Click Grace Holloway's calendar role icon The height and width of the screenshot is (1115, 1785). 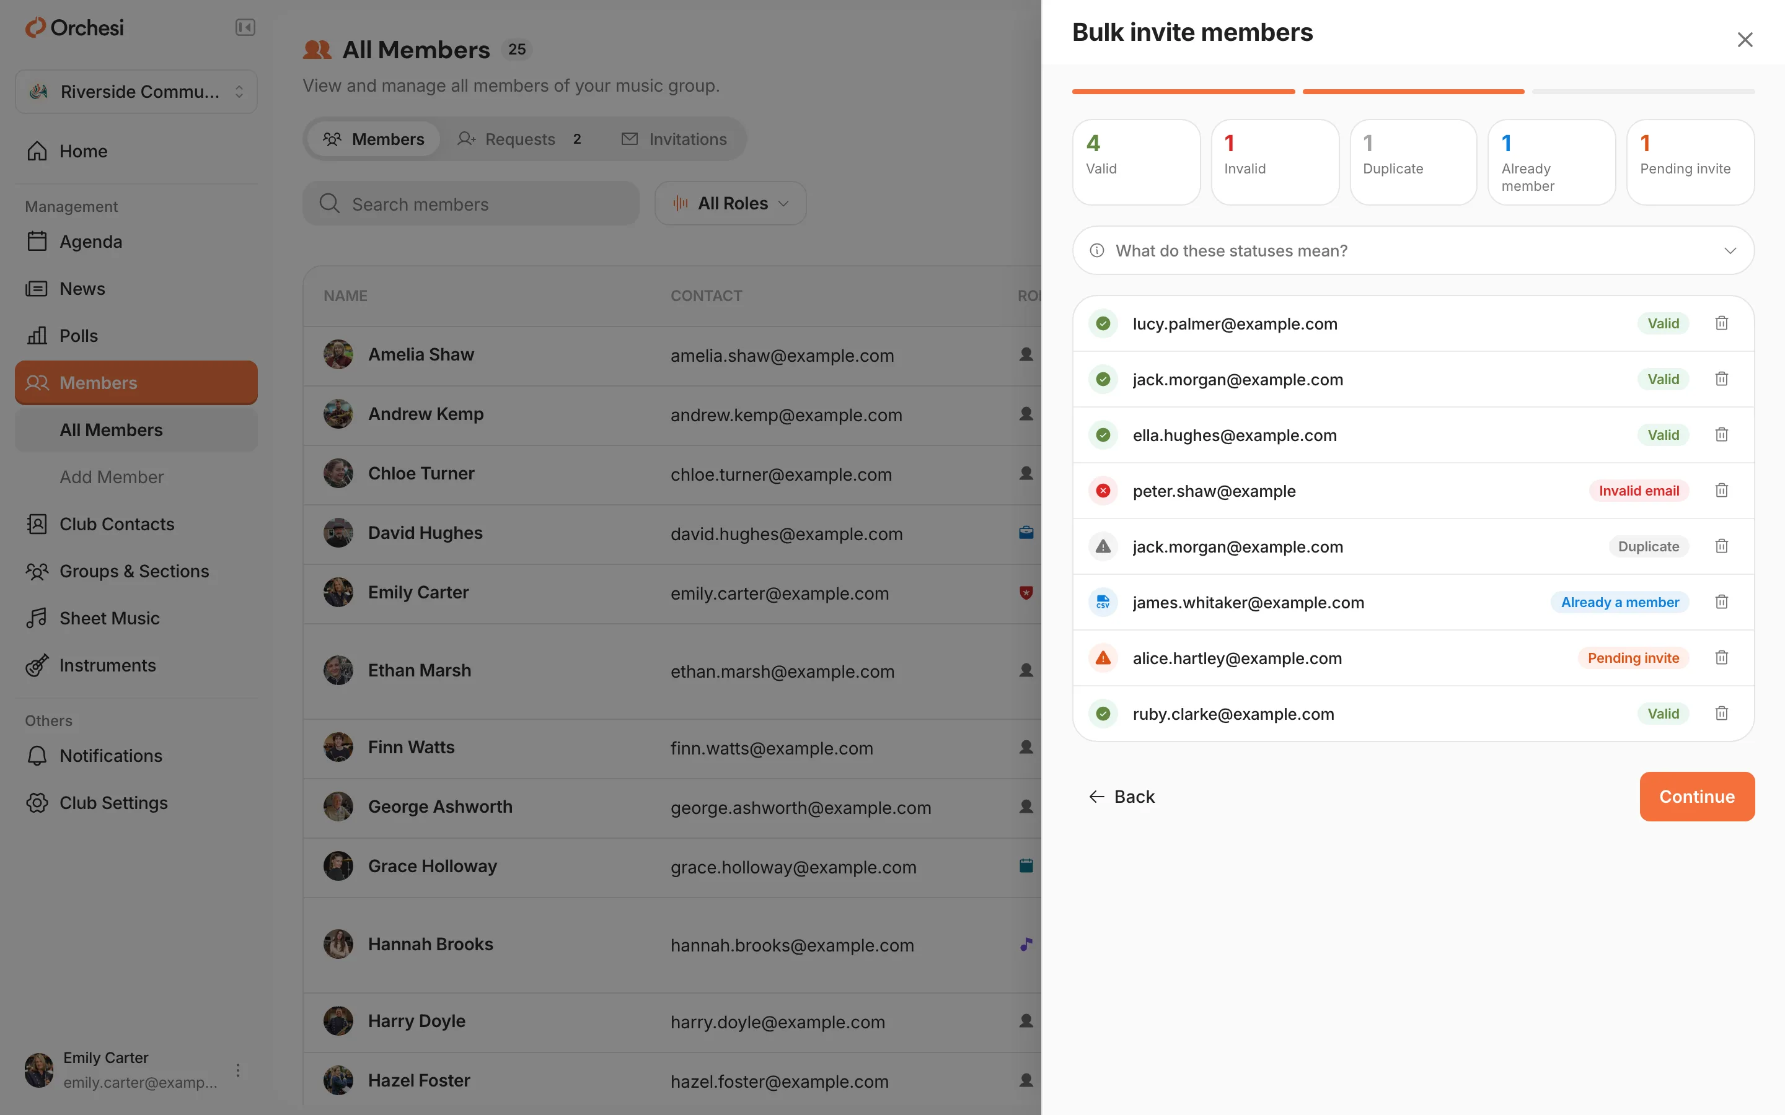[1026, 866]
